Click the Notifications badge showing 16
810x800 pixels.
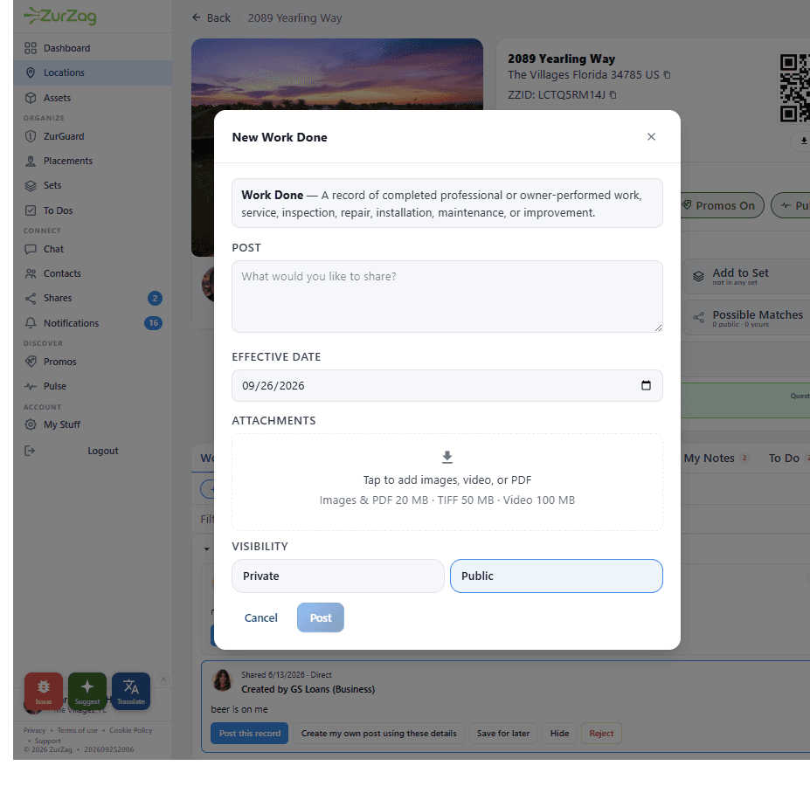pos(154,323)
